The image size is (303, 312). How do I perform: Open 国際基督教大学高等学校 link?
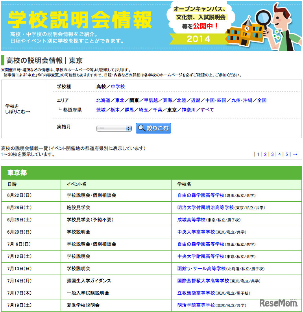(203, 281)
